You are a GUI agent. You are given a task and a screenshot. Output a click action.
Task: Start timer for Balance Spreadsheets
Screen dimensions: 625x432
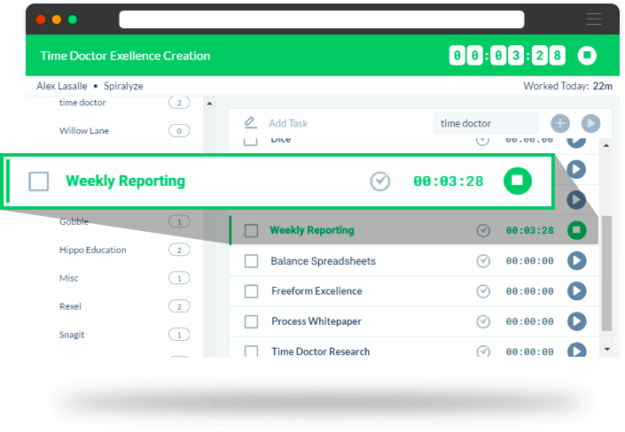[576, 261]
